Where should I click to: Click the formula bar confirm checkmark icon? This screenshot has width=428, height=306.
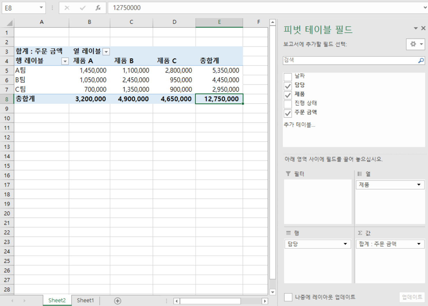[x=83, y=8]
